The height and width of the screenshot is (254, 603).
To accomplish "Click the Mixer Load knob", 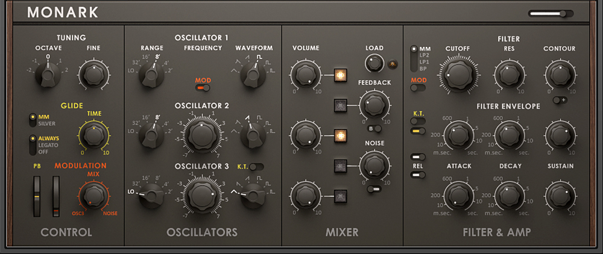I will (373, 63).
